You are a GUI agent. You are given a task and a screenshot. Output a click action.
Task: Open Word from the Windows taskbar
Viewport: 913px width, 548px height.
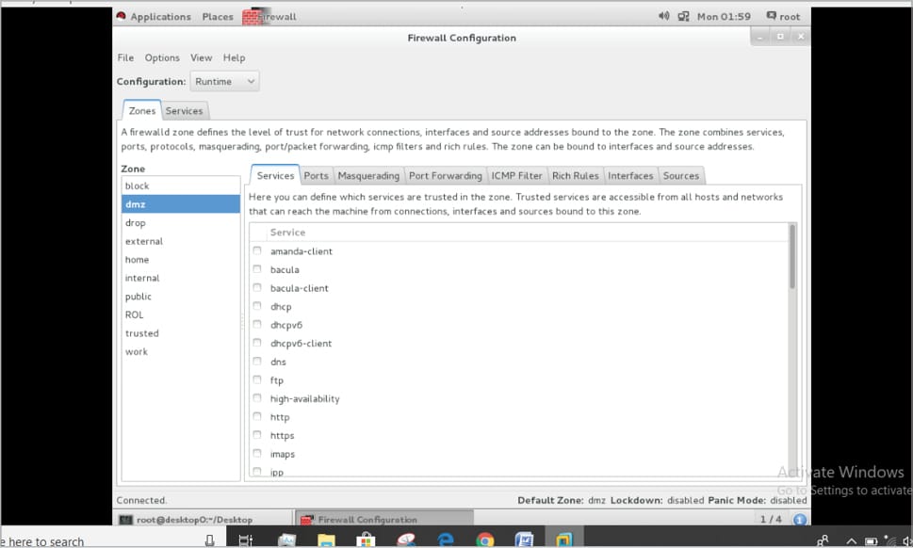click(x=525, y=540)
